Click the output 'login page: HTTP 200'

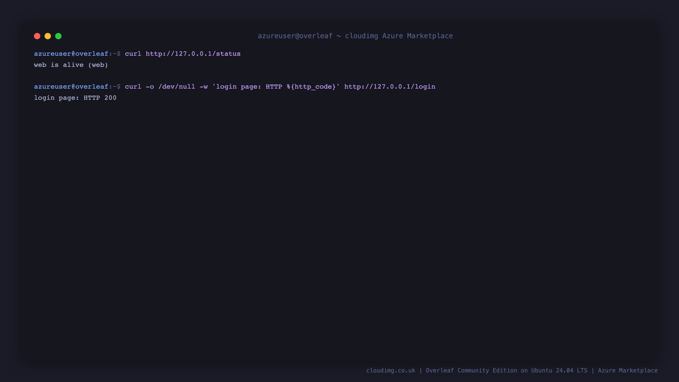pos(75,98)
